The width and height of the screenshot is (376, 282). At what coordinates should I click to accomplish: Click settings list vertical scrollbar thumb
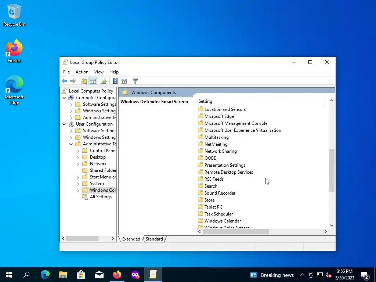[332, 170]
